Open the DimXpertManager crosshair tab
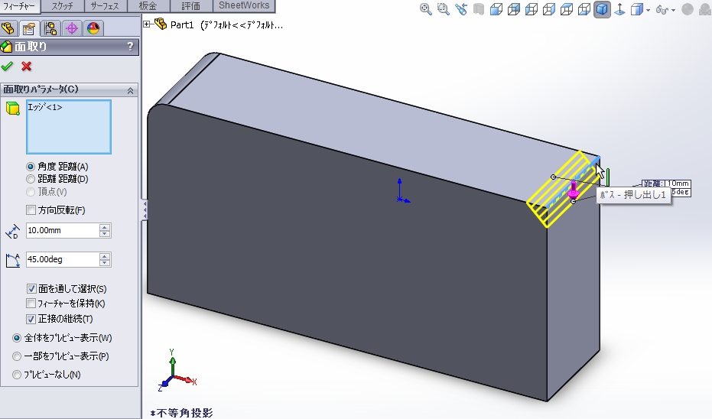 point(72,29)
